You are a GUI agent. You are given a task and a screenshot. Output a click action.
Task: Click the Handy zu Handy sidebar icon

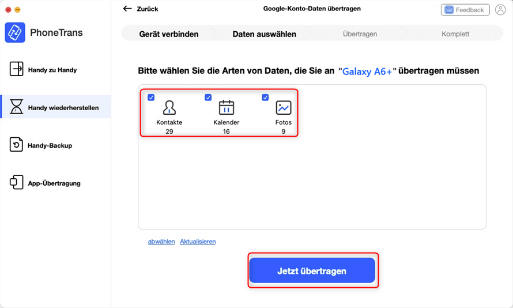(x=16, y=69)
